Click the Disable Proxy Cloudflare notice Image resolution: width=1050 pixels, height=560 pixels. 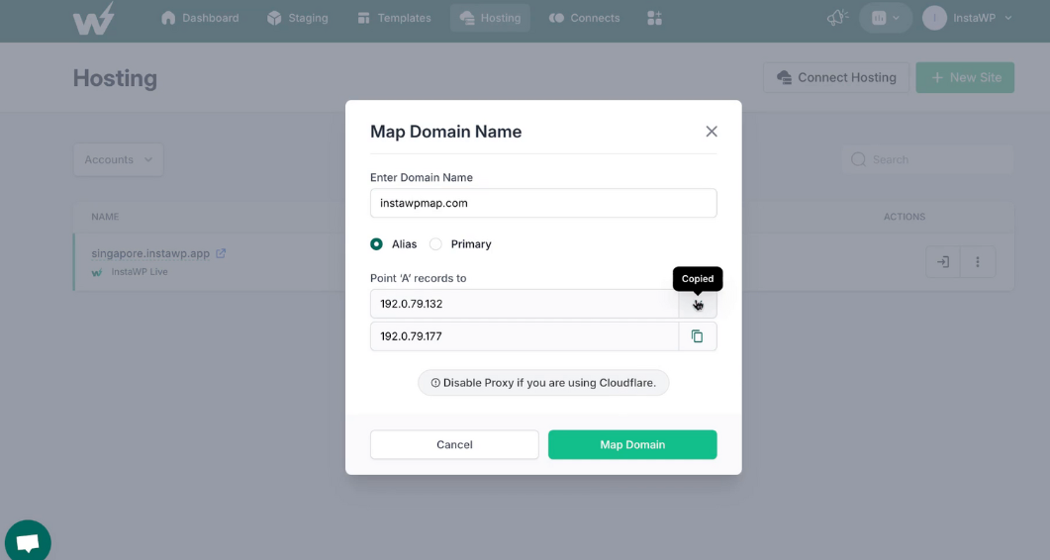(543, 383)
